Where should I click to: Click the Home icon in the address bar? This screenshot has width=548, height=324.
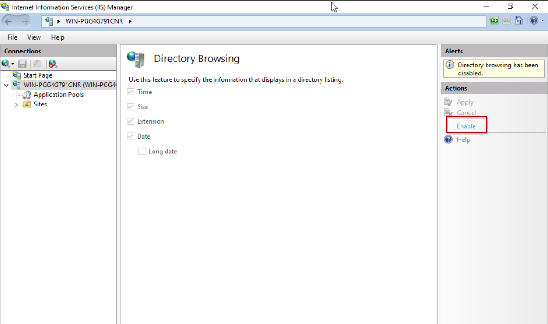coord(519,21)
